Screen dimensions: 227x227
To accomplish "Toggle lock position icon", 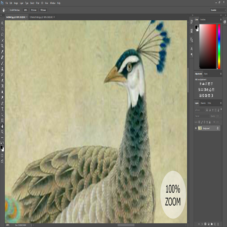I will click(205, 122).
